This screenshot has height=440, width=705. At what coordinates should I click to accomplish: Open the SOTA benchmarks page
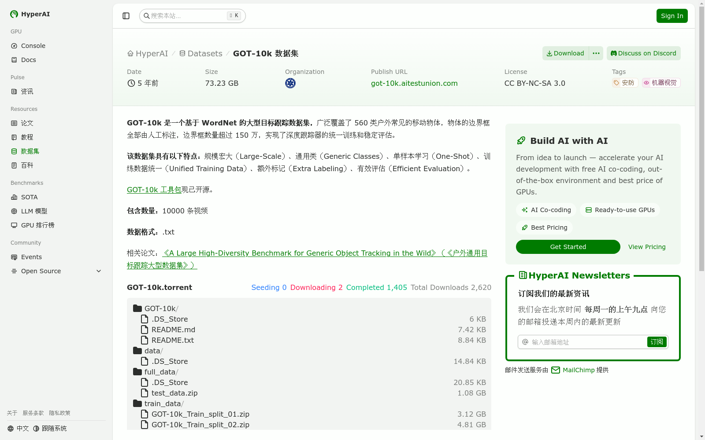[56, 197]
